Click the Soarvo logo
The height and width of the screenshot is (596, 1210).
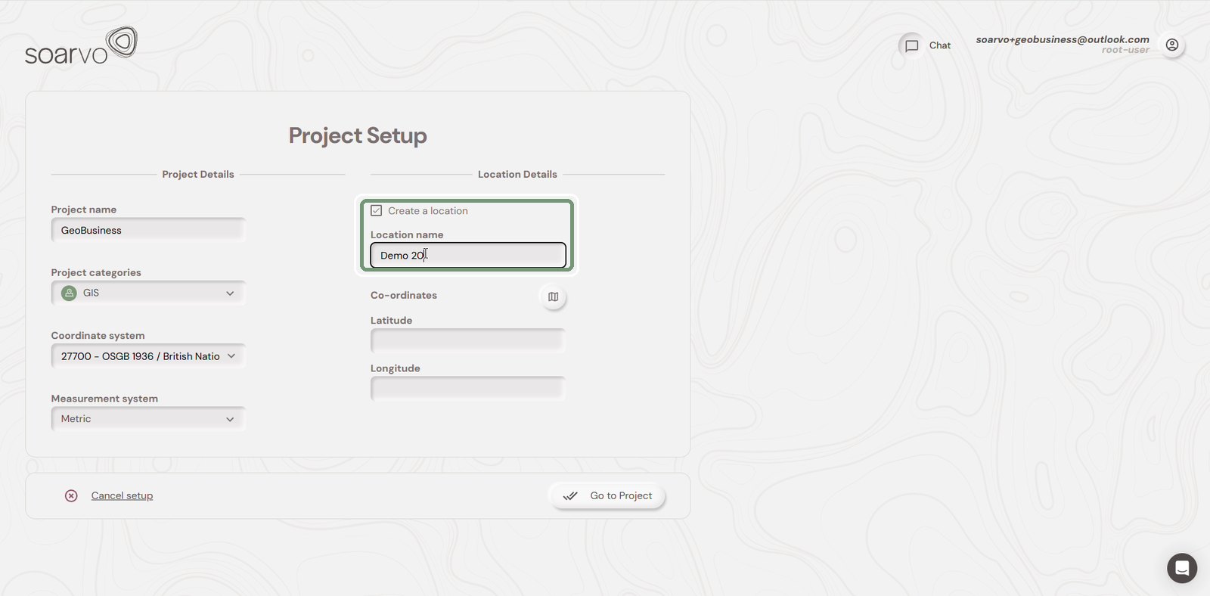81,45
